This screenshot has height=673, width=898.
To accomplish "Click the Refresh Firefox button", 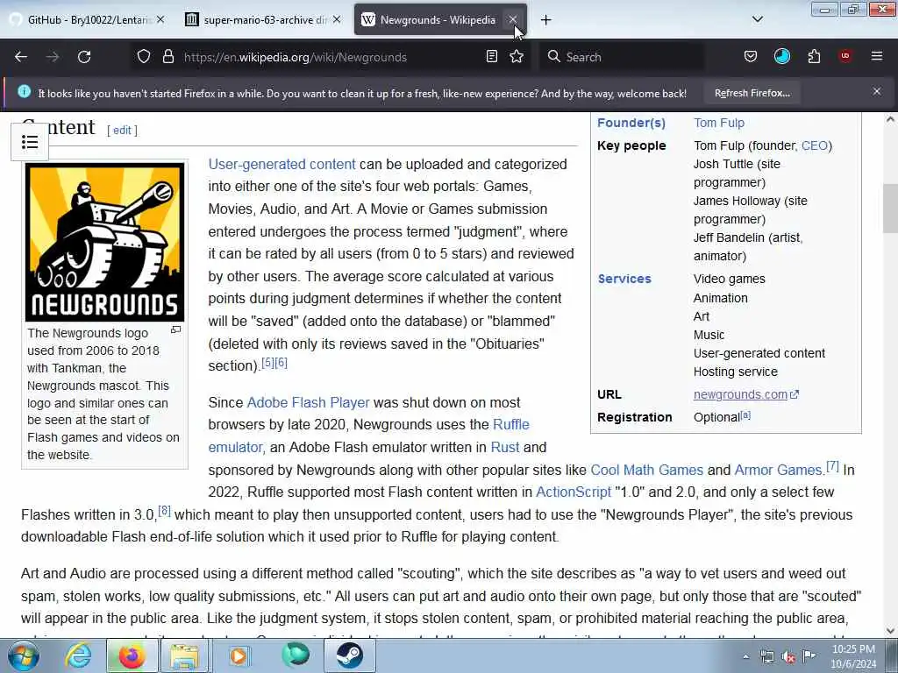I will click(x=752, y=93).
